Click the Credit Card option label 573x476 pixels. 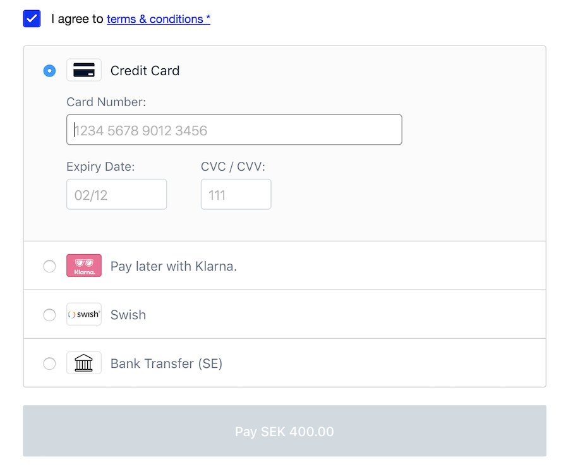tap(145, 71)
